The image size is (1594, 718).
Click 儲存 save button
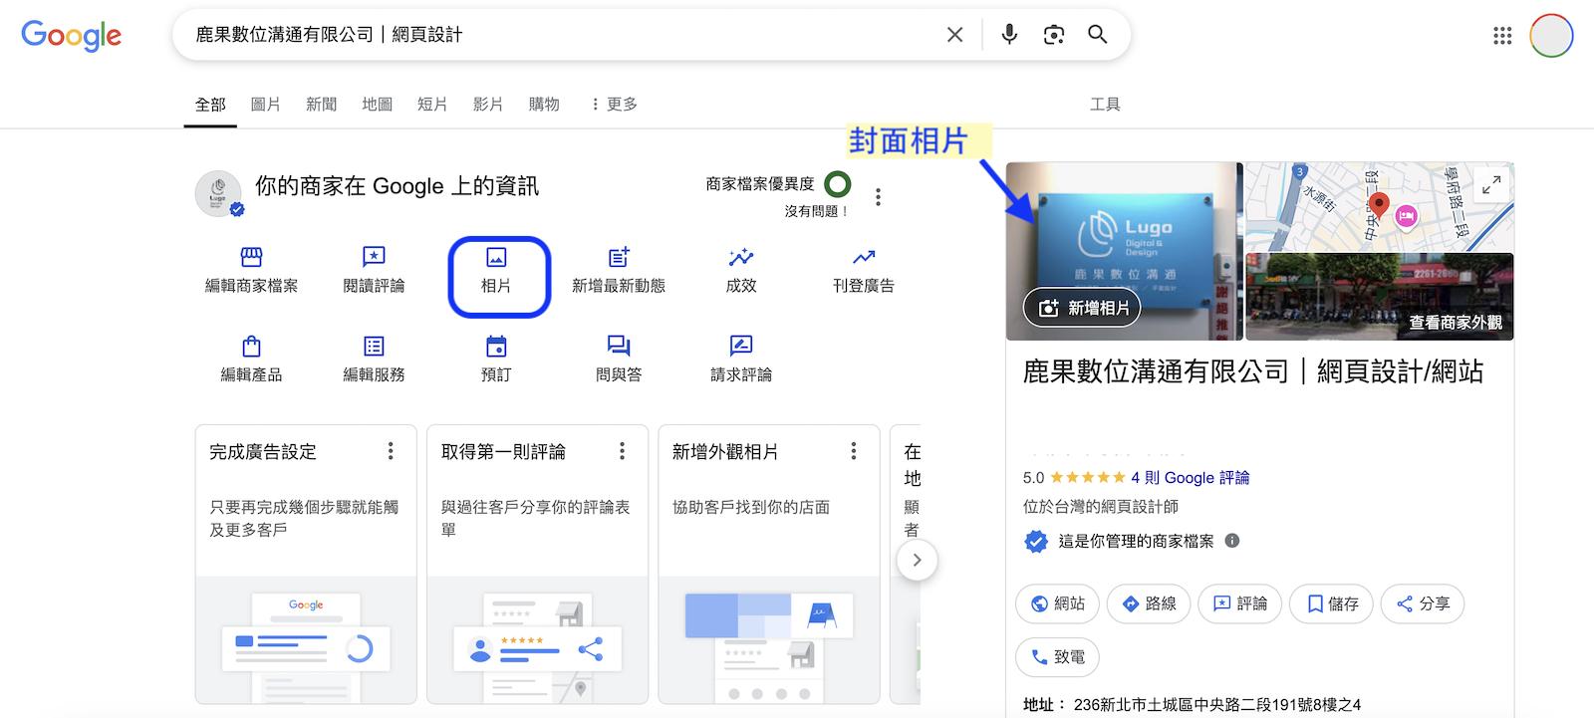tap(1331, 603)
